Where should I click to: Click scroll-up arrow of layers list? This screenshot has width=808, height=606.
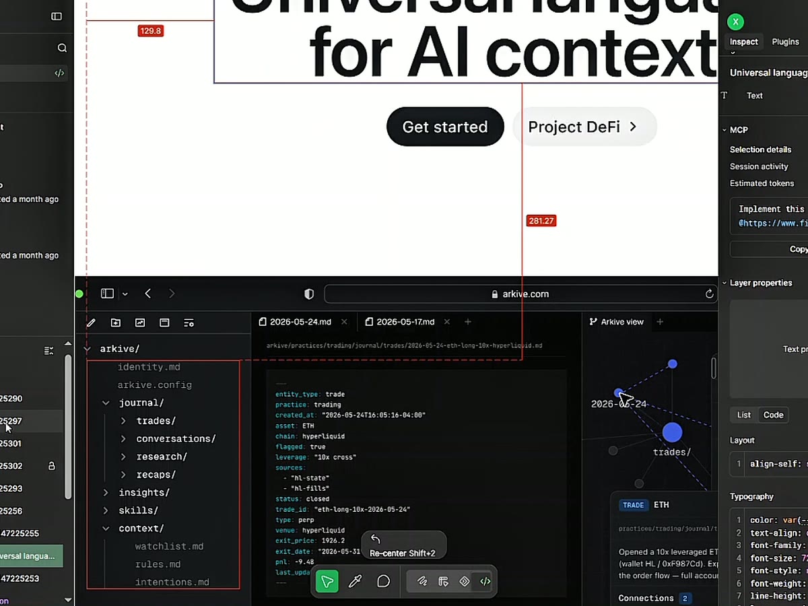[x=67, y=344]
